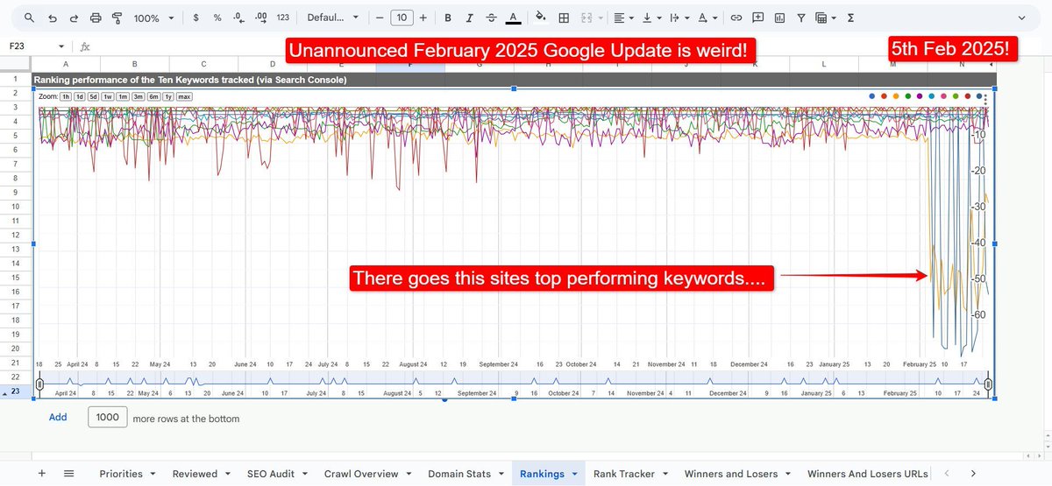Open the Filter views table icon

[825, 18]
